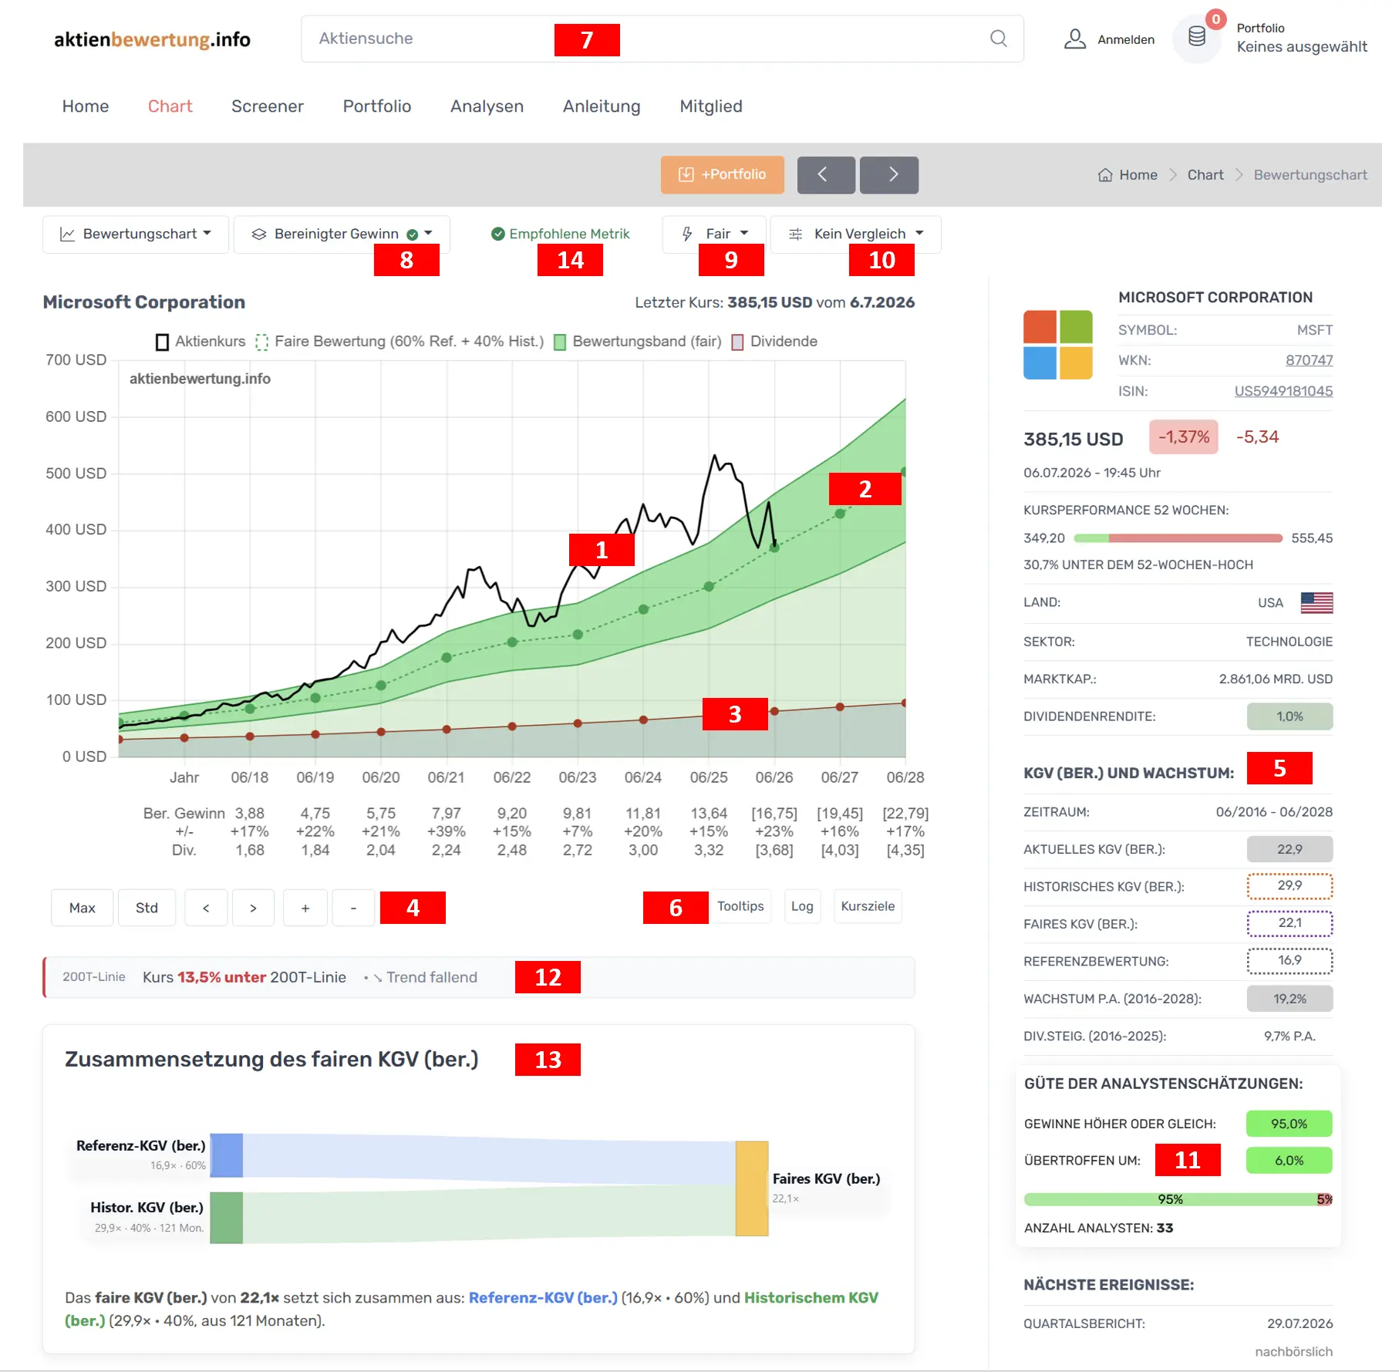Open the Kein Vergleich dropdown
This screenshot has width=1399, height=1372.
pyautogui.click(x=856, y=234)
